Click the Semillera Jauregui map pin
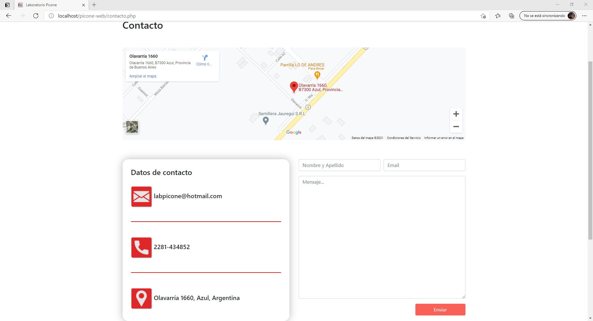The width and height of the screenshot is (593, 321). (x=266, y=121)
